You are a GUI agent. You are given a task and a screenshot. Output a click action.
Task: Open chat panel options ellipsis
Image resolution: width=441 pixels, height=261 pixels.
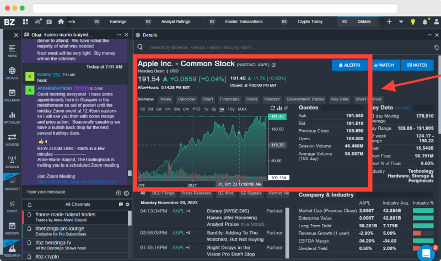pos(119,35)
